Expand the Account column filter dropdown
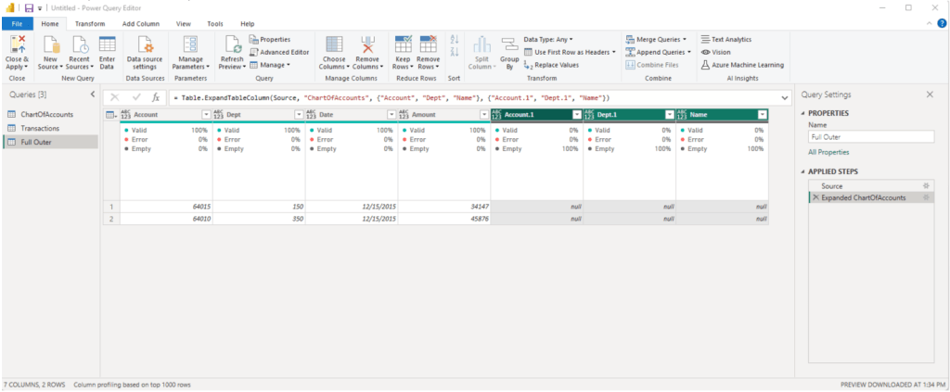 point(206,114)
